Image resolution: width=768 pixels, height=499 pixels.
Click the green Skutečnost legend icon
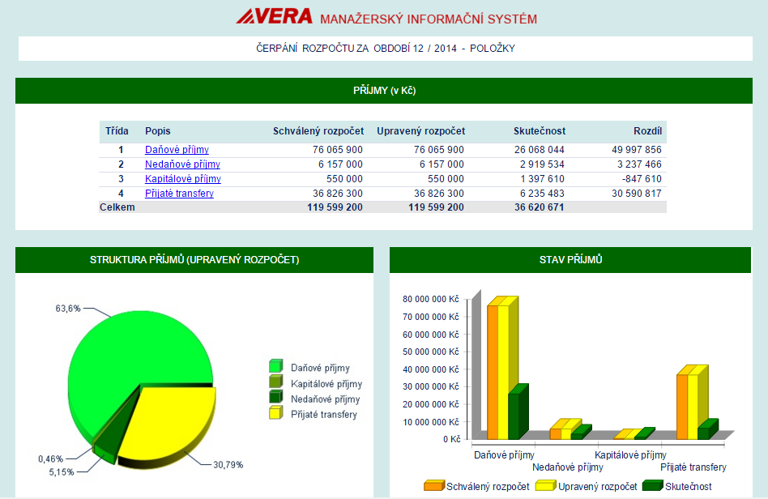click(653, 486)
